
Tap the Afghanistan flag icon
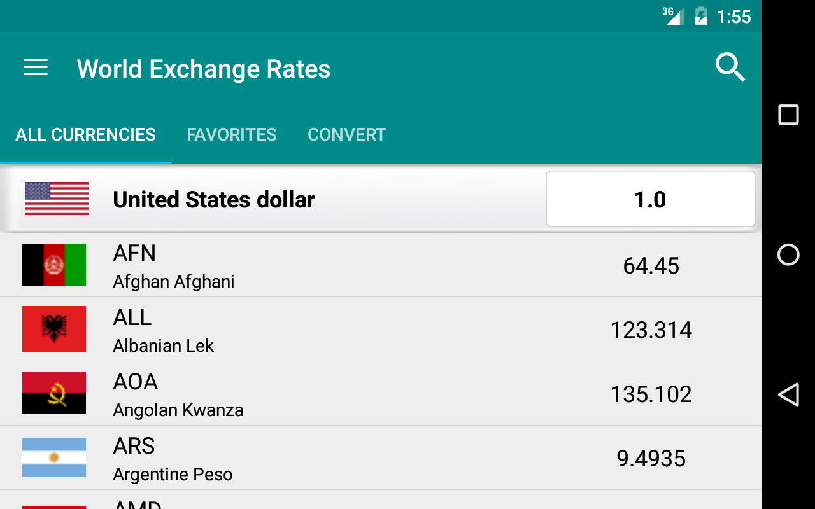pos(54,265)
